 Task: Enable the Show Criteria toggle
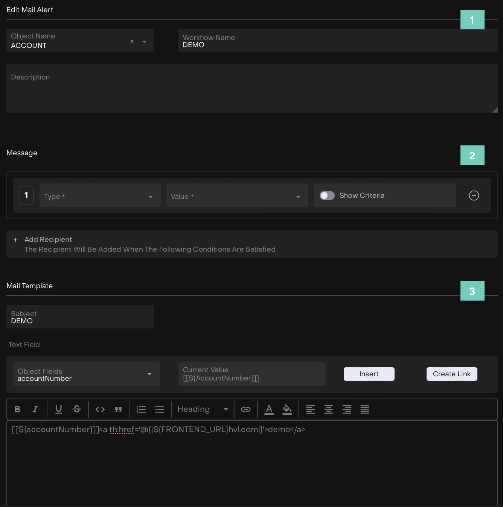pos(327,195)
